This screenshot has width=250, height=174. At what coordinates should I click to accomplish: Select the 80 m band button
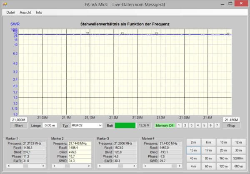tap(208, 159)
